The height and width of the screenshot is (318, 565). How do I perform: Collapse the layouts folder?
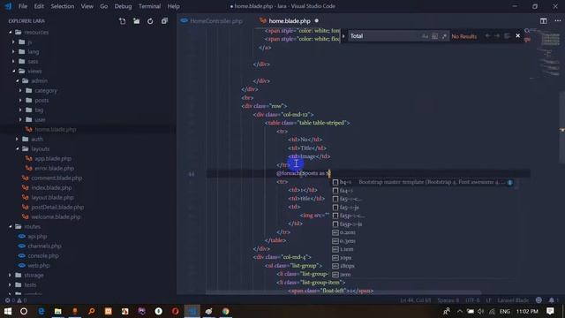click(40, 148)
